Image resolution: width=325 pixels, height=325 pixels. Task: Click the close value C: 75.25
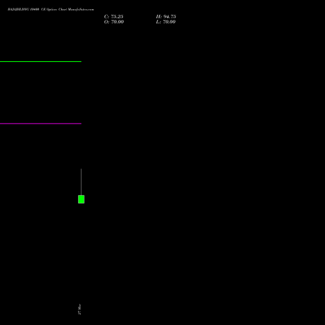(114, 17)
